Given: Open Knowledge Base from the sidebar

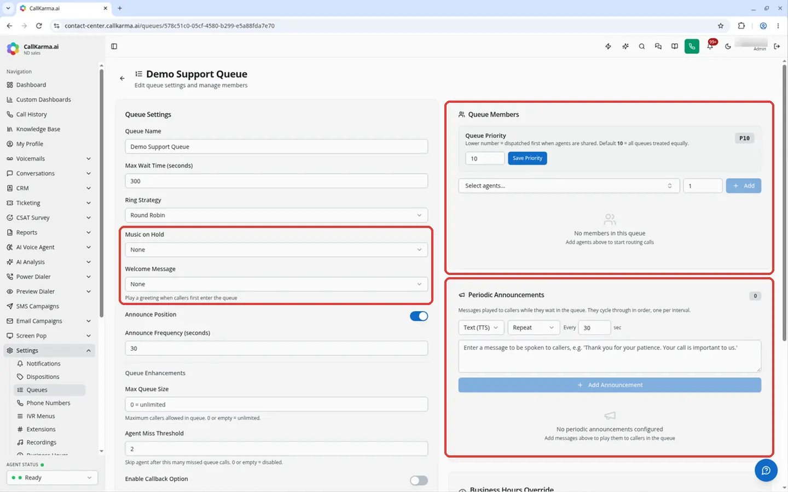Looking at the screenshot, I should 49,129.
